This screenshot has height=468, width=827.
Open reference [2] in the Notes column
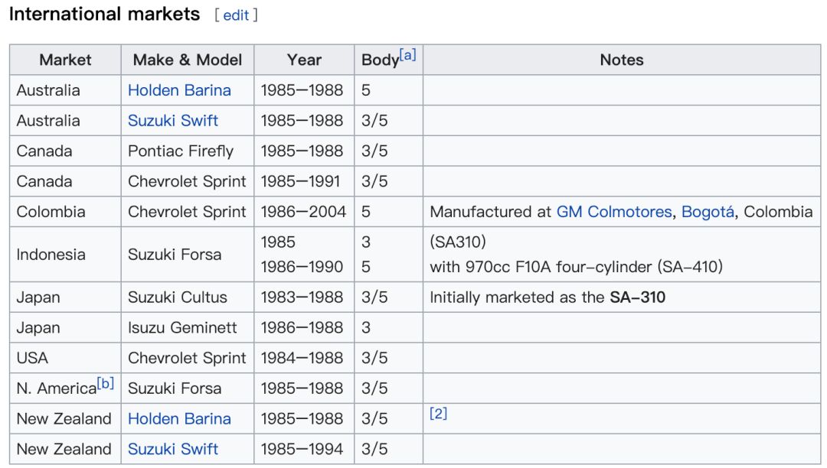pyautogui.click(x=438, y=414)
